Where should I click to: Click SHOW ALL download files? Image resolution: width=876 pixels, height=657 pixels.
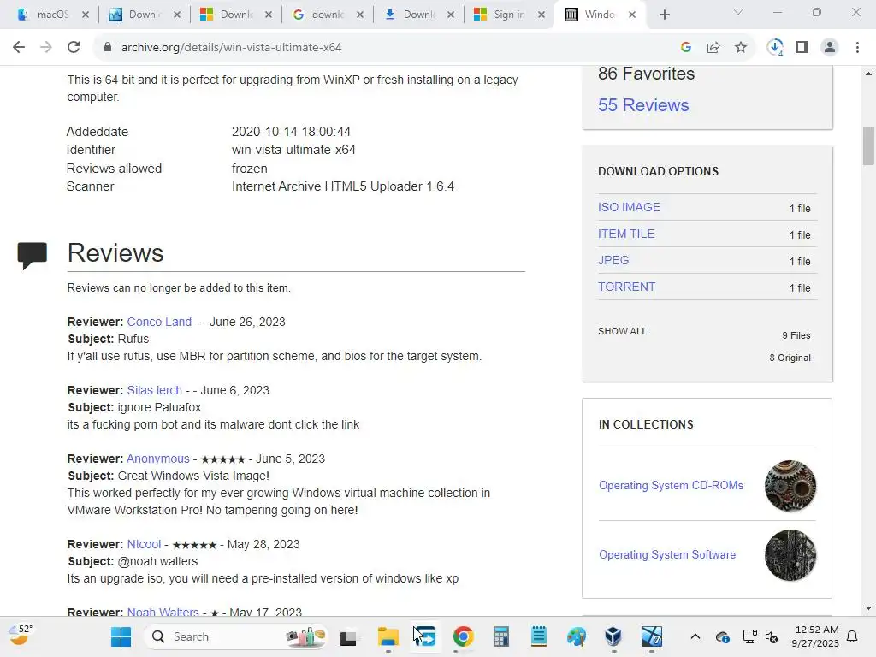click(x=623, y=331)
